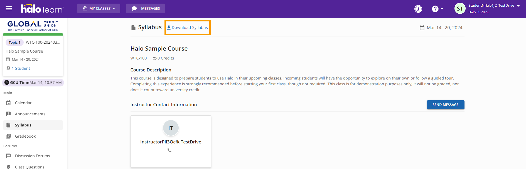The height and width of the screenshot is (169, 526).
Task: Click the IT instructor avatar
Action: tap(171, 128)
